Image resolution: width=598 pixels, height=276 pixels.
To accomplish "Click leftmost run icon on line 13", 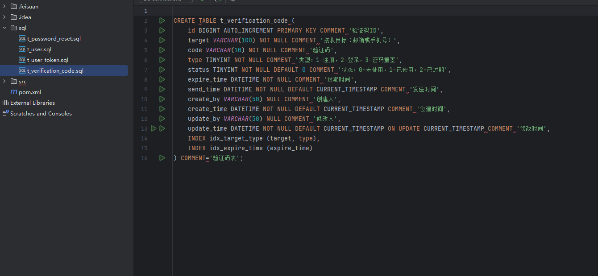I will 154,128.
